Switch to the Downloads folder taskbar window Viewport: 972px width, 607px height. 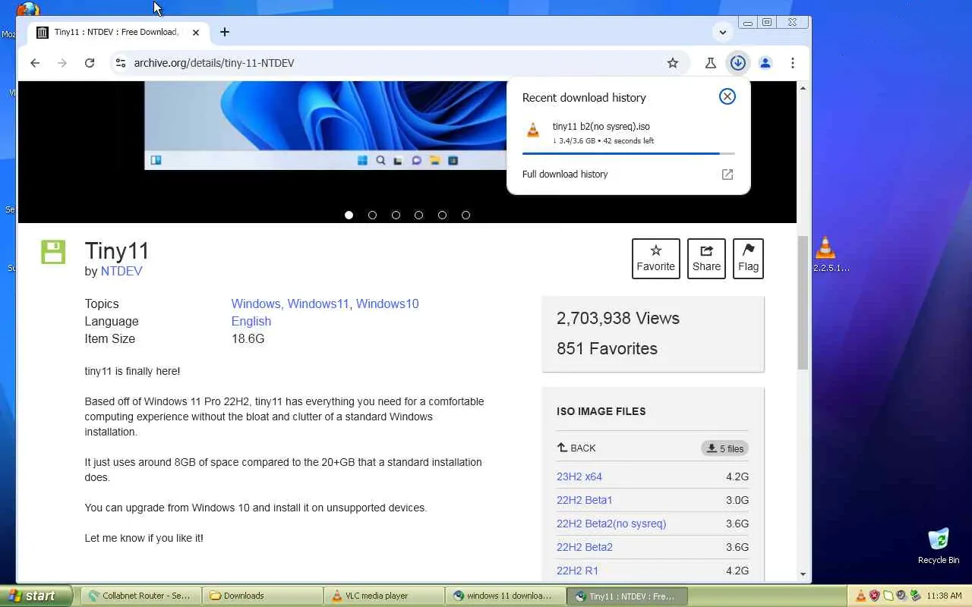tap(263, 596)
